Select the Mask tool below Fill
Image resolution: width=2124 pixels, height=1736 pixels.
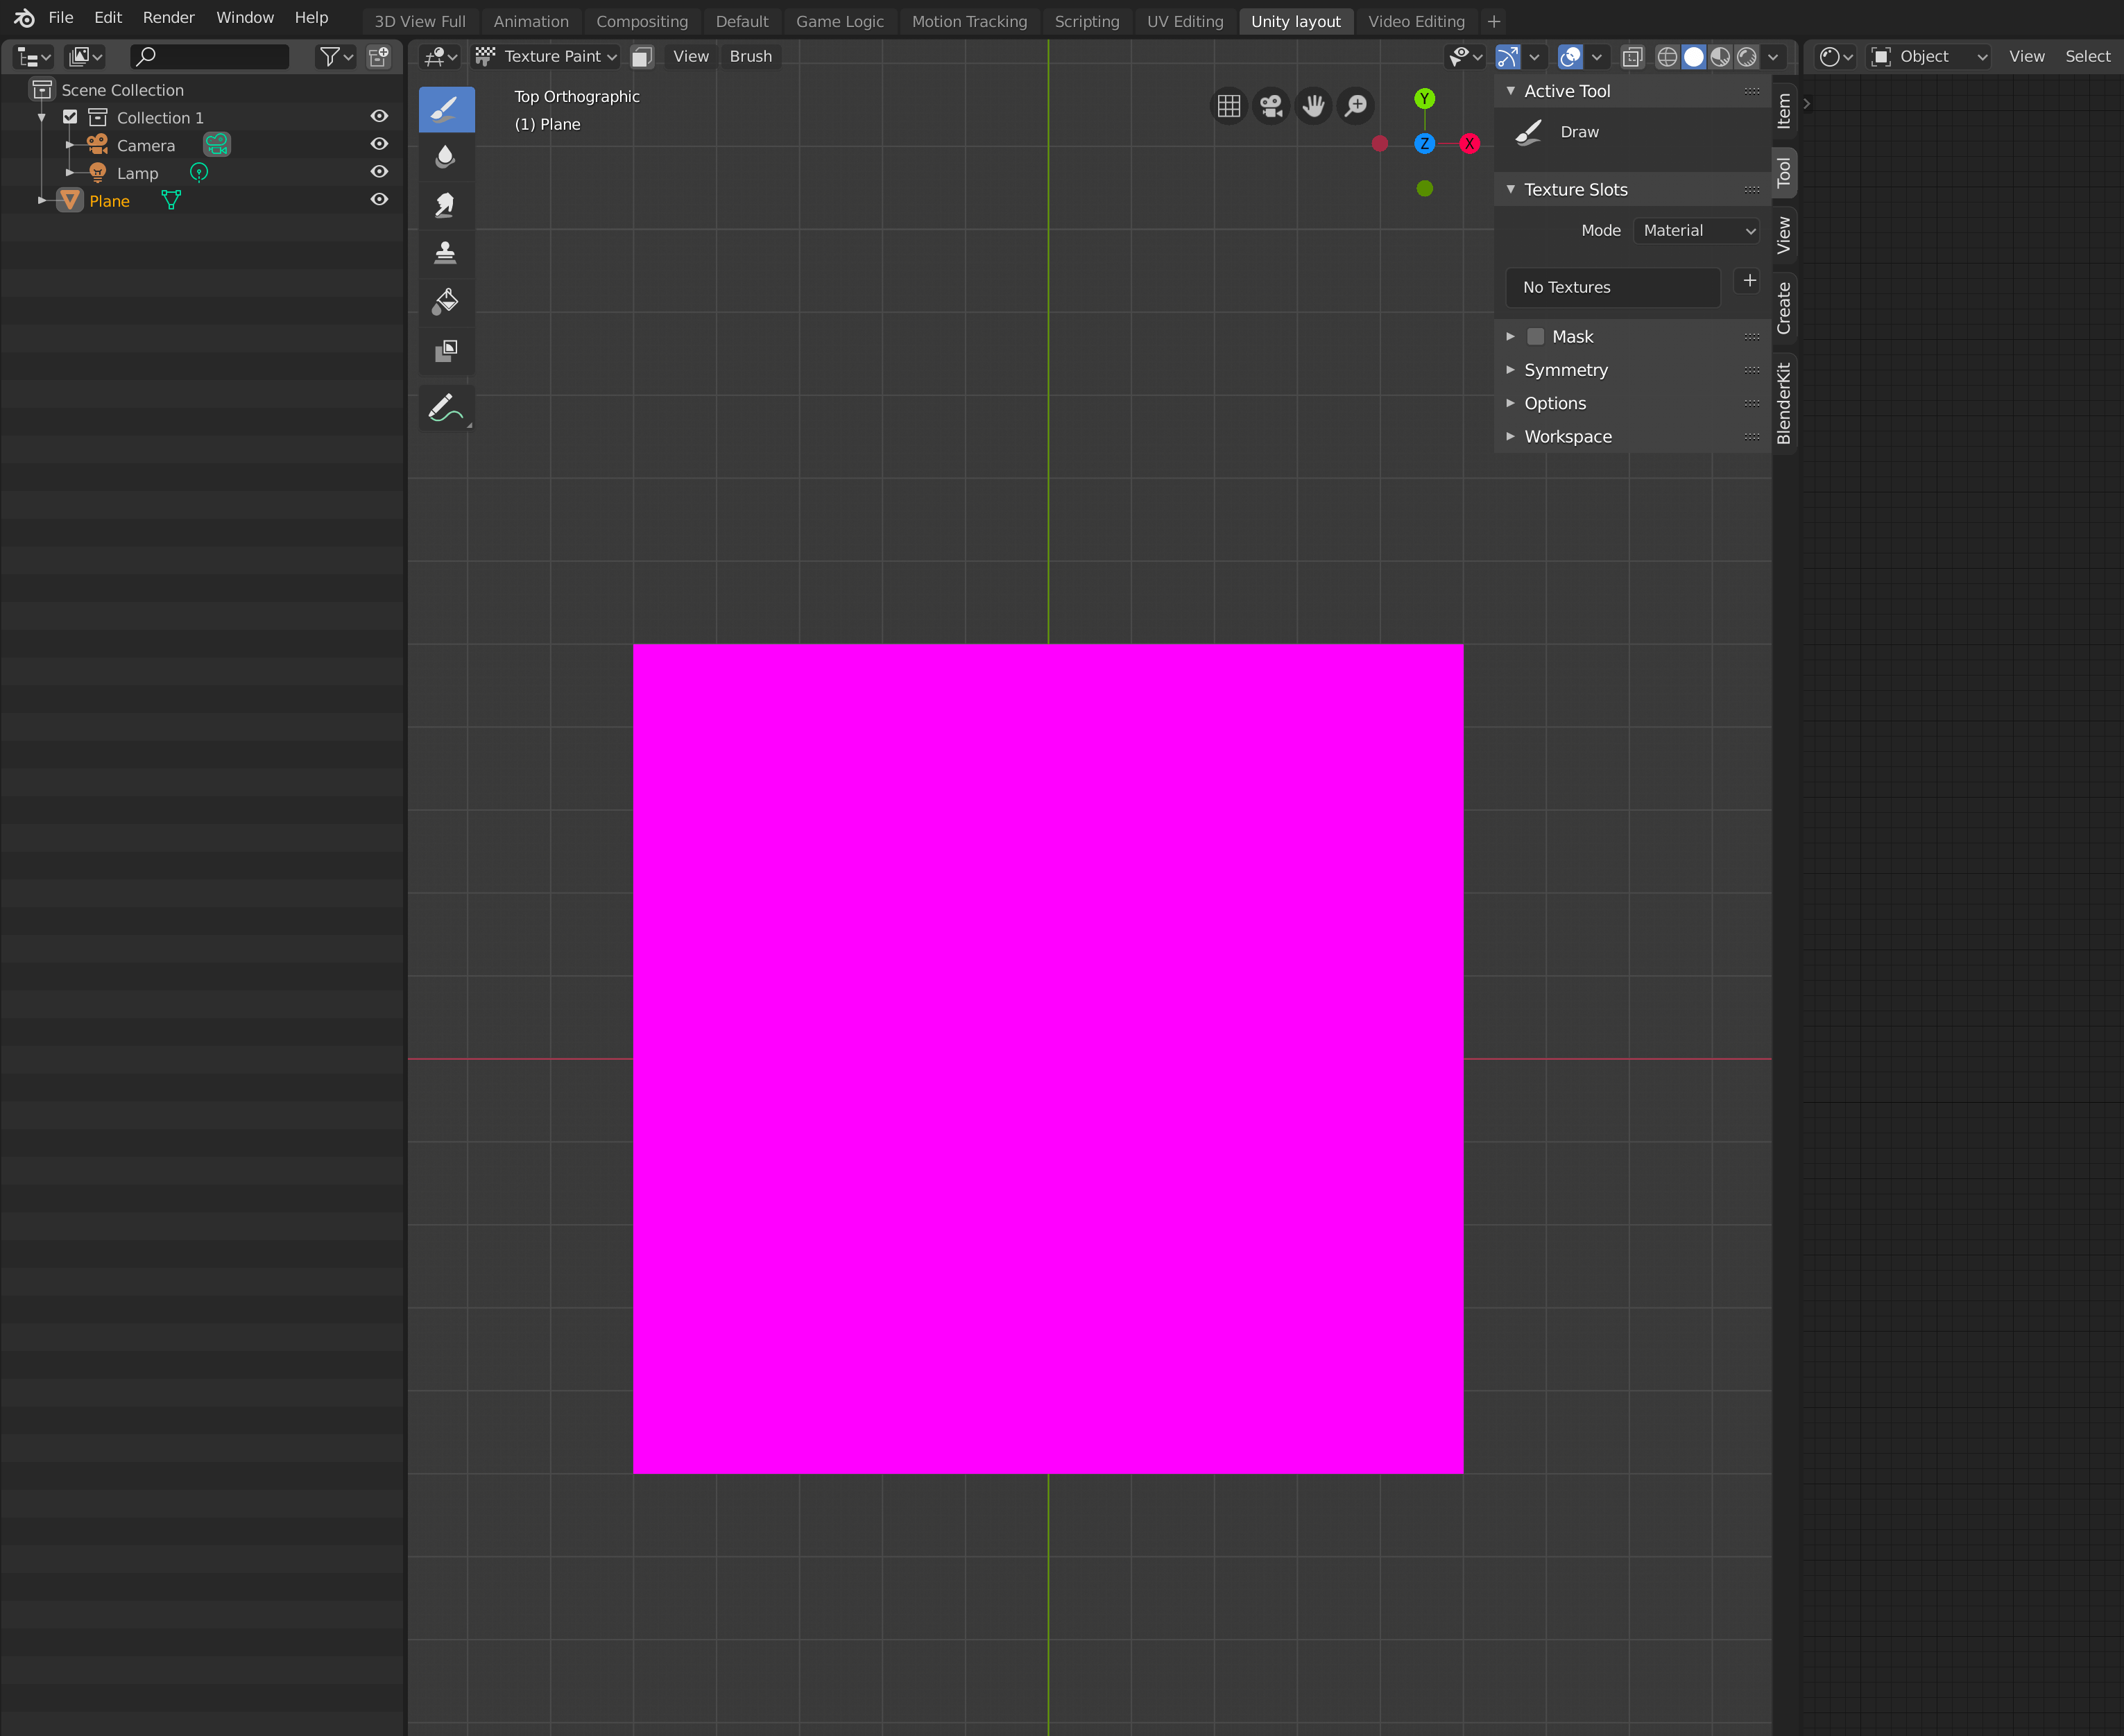point(446,350)
